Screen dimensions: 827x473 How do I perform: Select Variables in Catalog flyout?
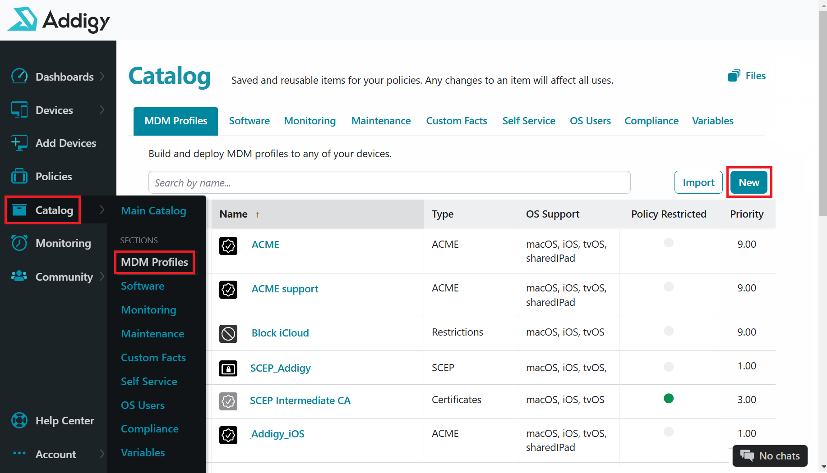(x=143, y=453)
